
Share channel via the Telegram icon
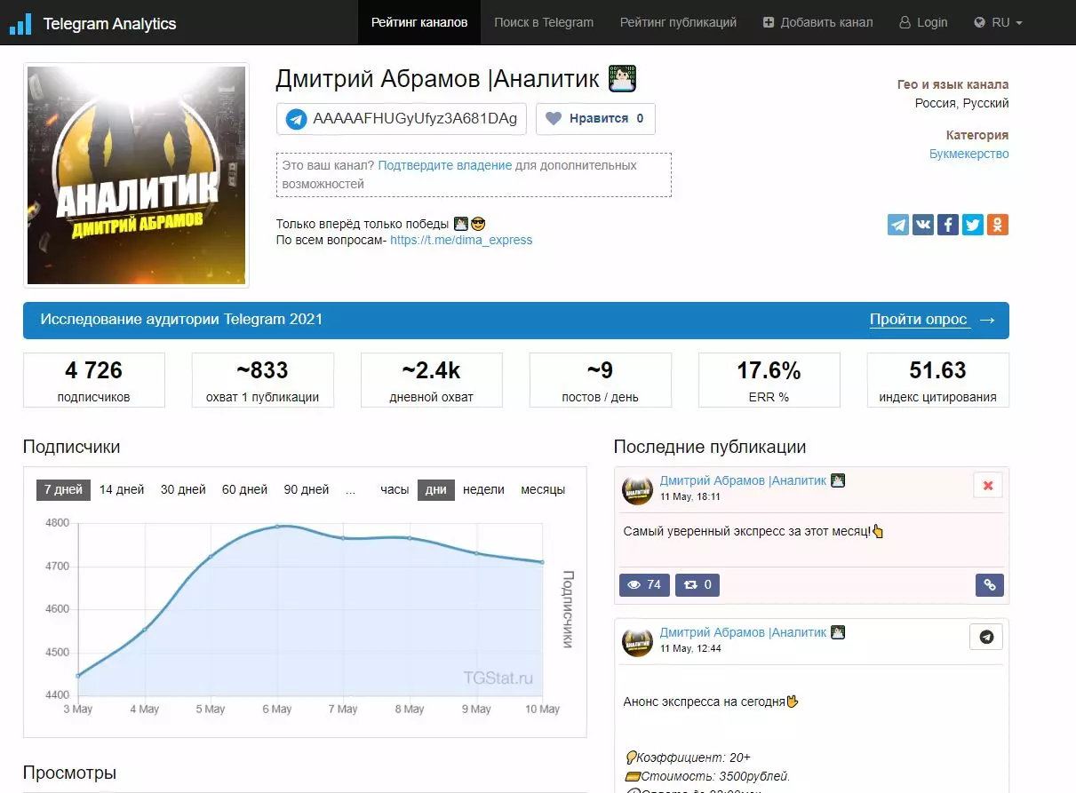(x=898, y=225)
